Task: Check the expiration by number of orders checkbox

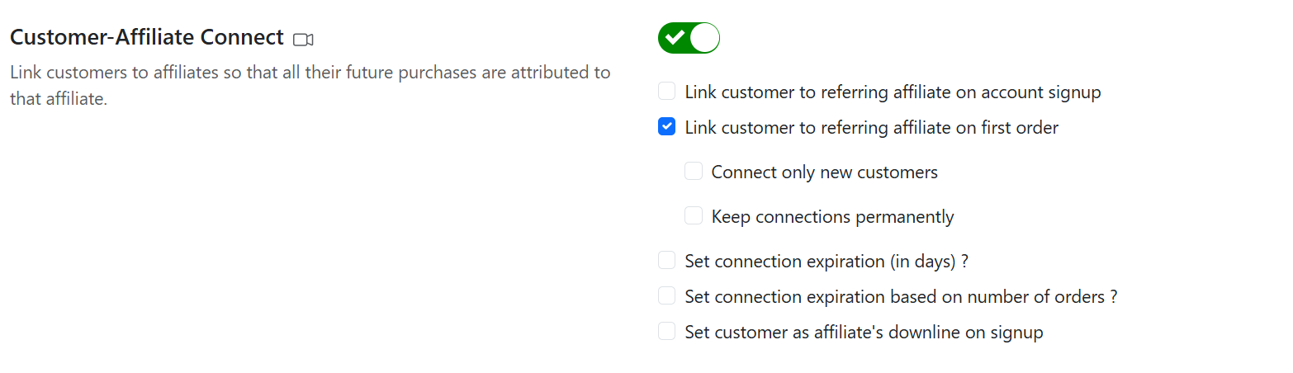Action: (x=666, y=296)
